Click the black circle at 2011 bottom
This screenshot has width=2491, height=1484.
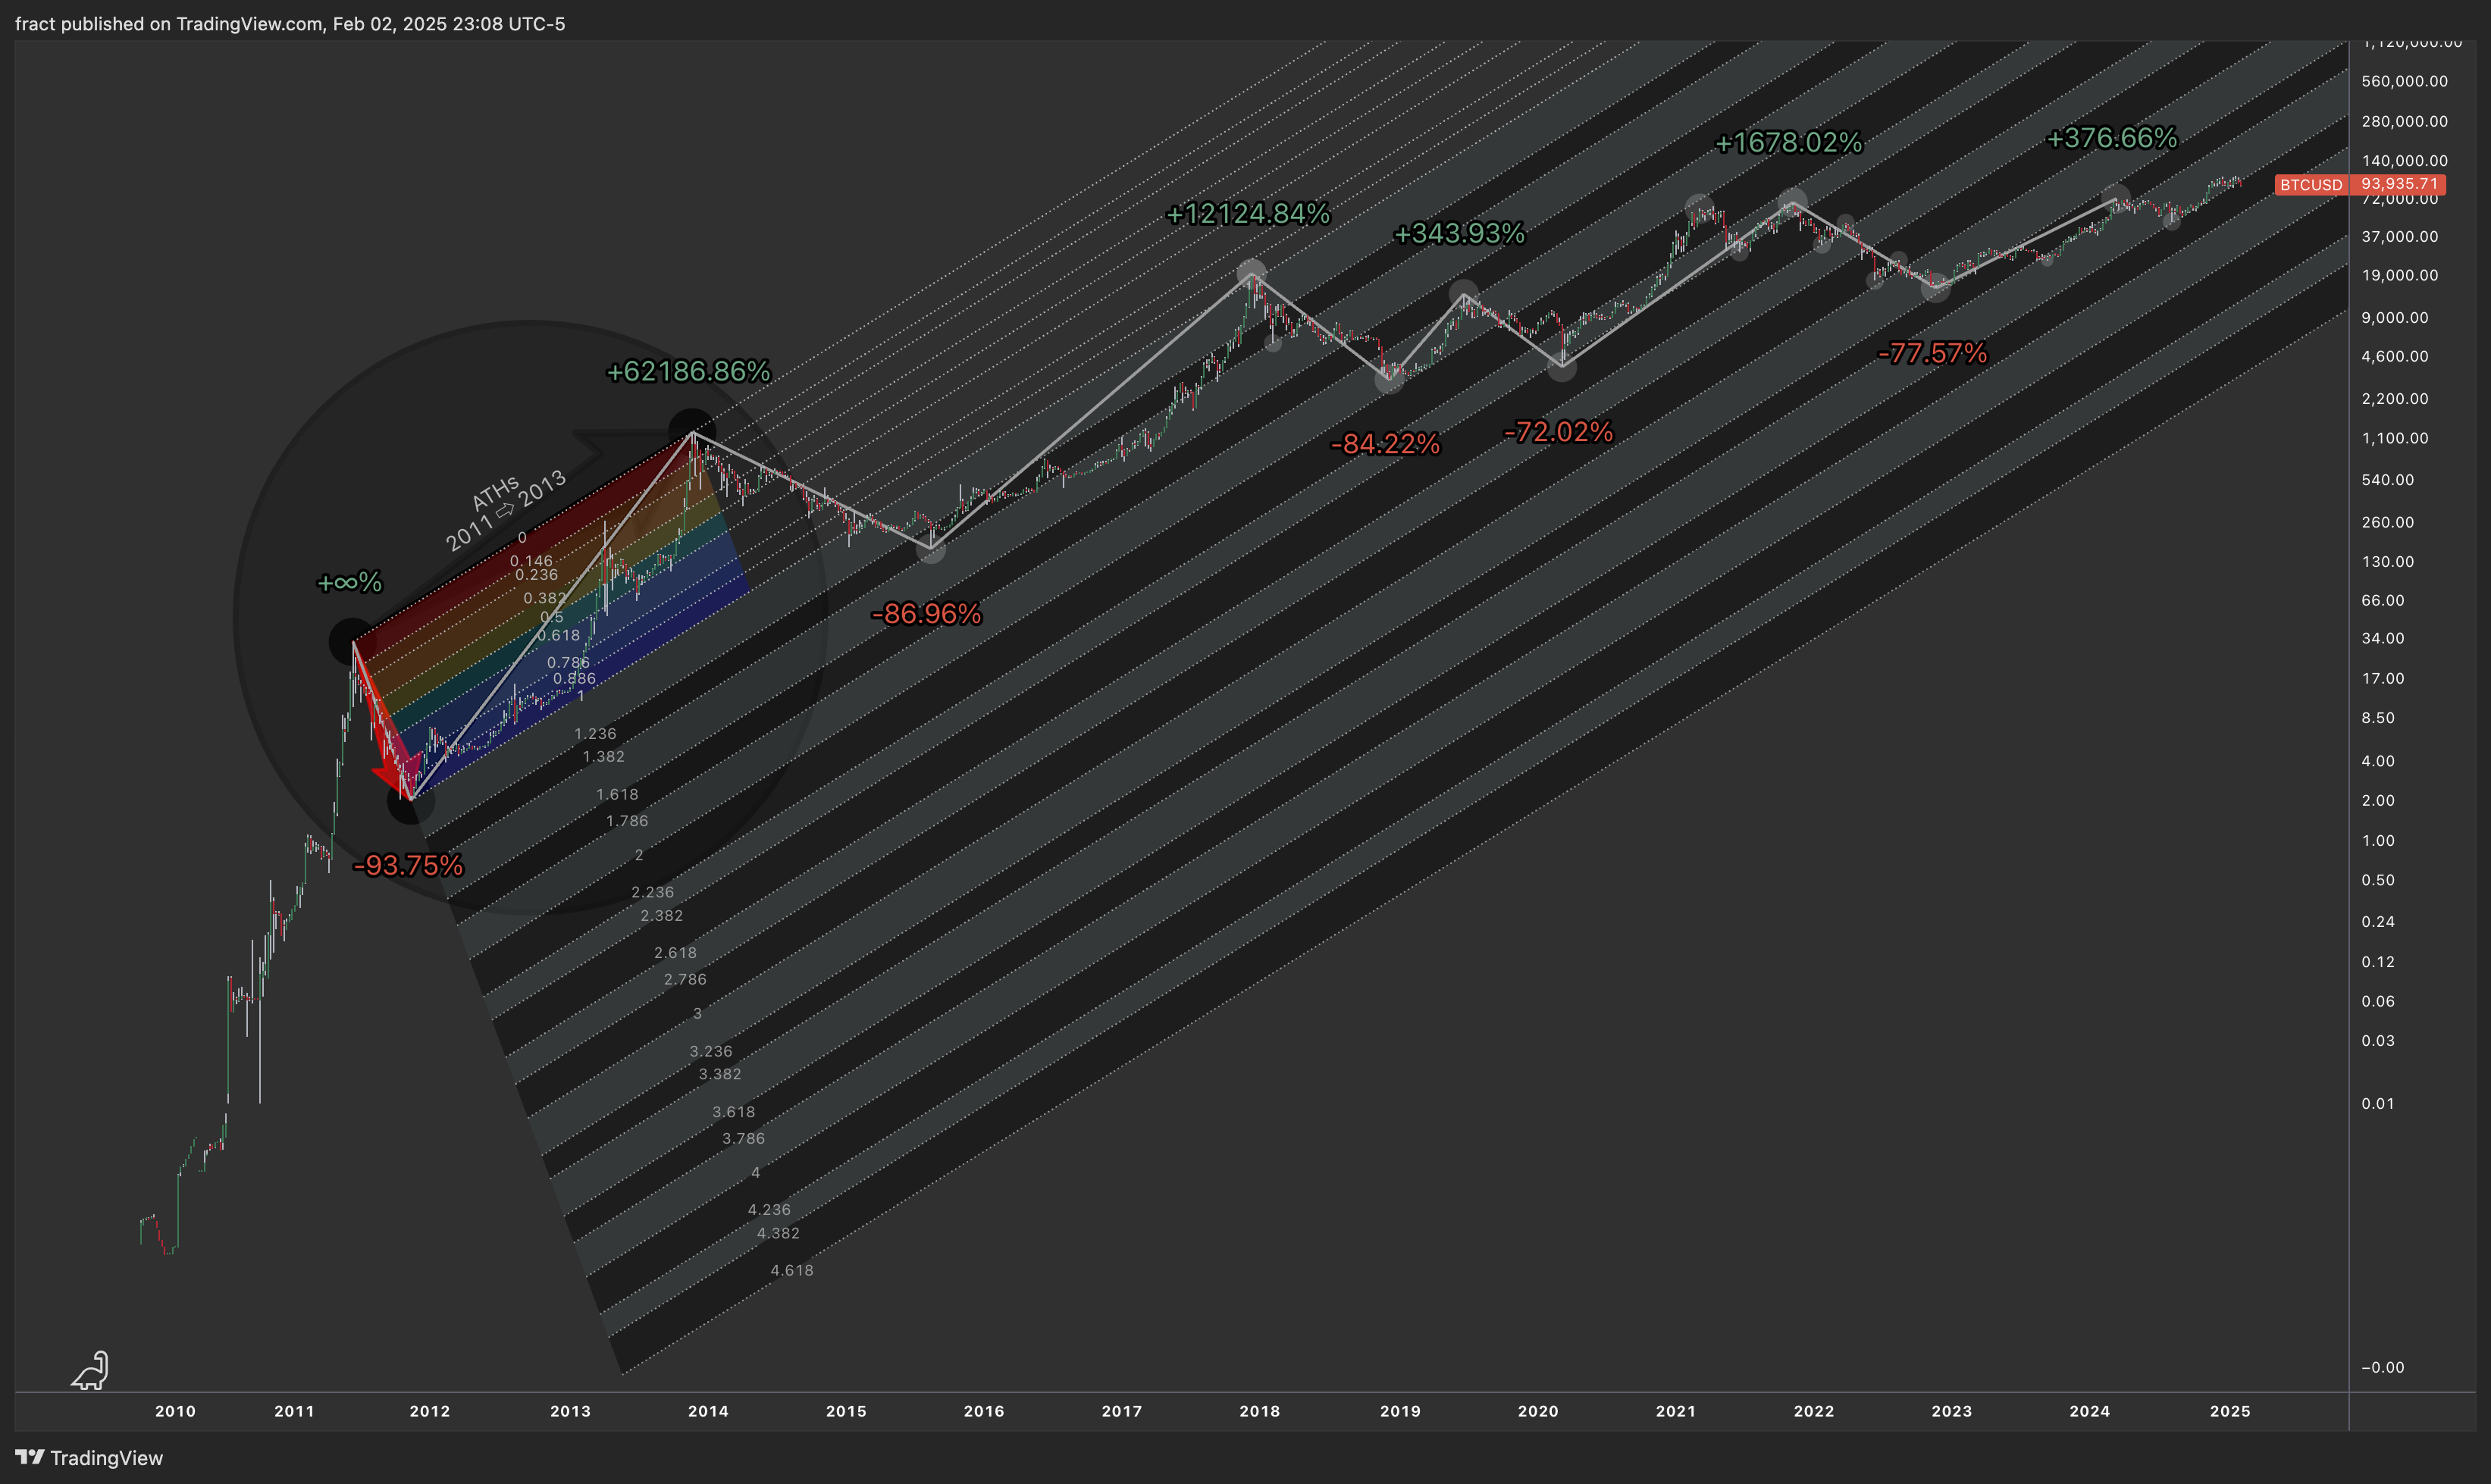(409, 801)
